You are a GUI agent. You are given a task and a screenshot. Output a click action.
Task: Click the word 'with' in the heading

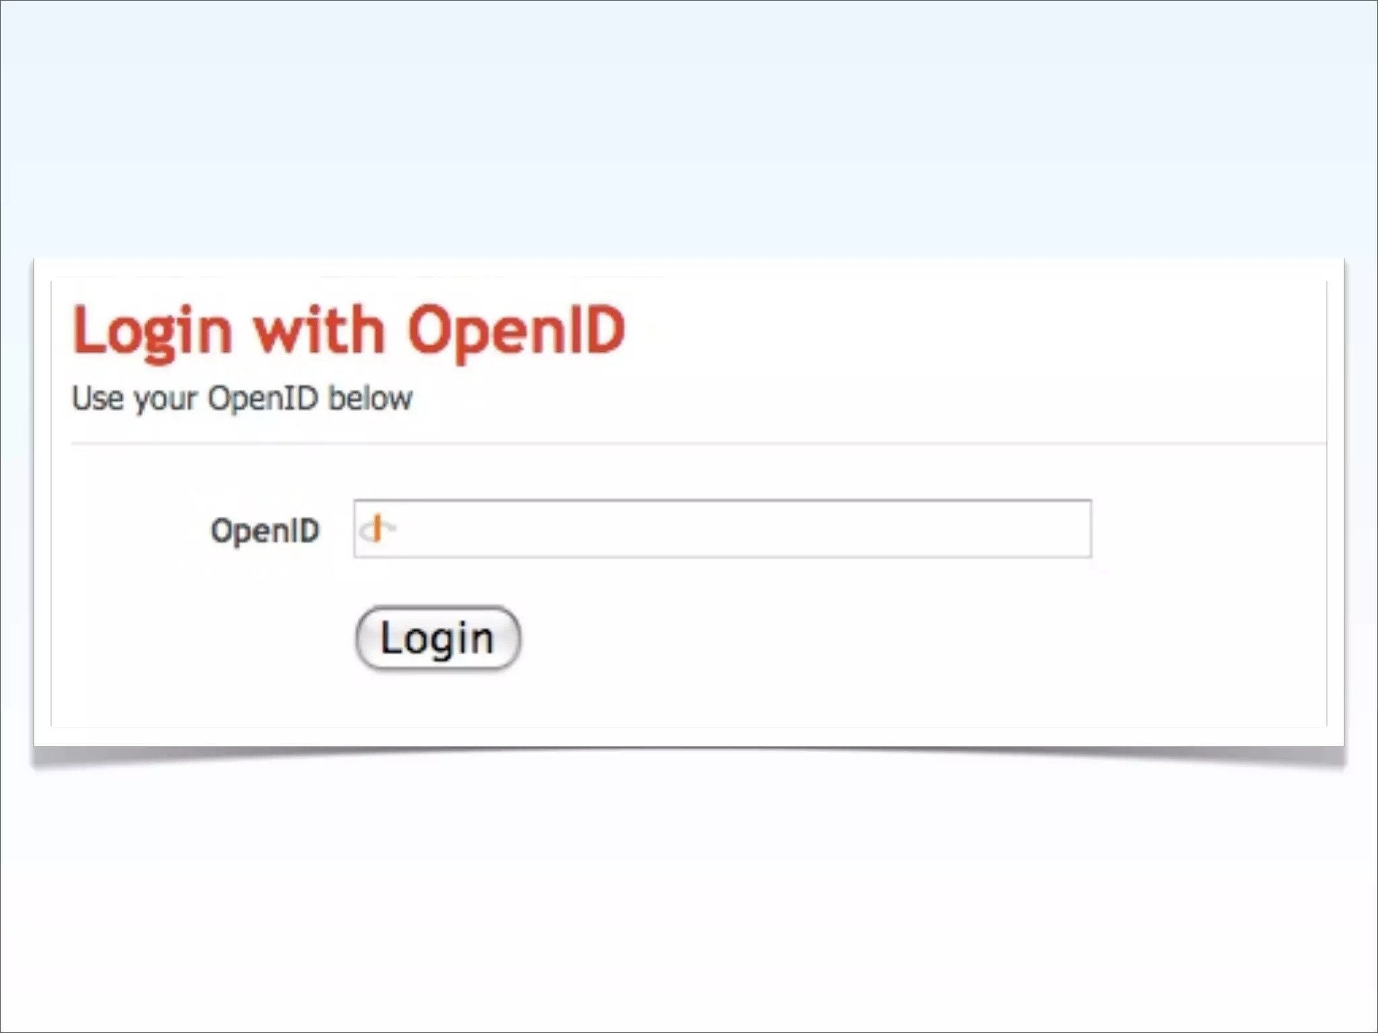click(x=319, y=330)
